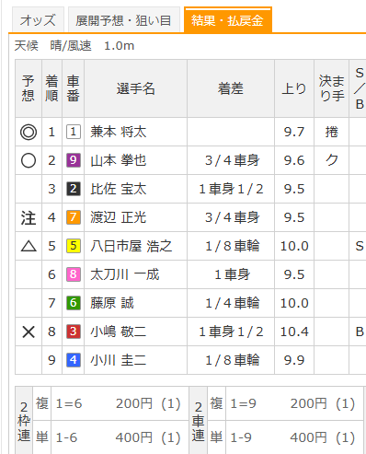The image size is (366, 454).
Task: Click the purple car number 9 badge
Action: (74, 160)
